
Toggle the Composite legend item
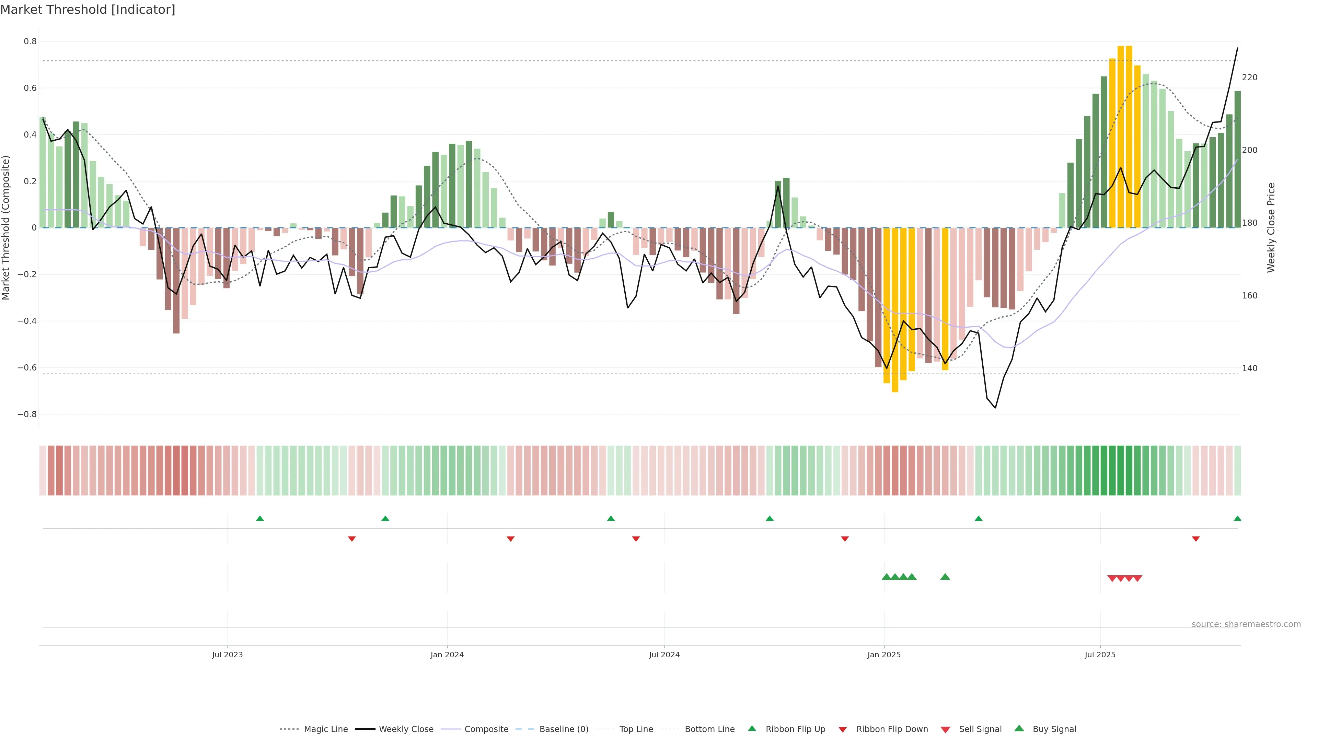pyautogui.click(x=486, y=729)
